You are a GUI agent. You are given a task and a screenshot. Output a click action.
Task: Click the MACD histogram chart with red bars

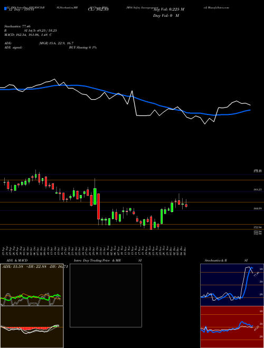tap(32, 327)
